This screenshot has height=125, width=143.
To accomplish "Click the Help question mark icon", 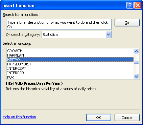I will pyautogui.click(x=130, y=5).
